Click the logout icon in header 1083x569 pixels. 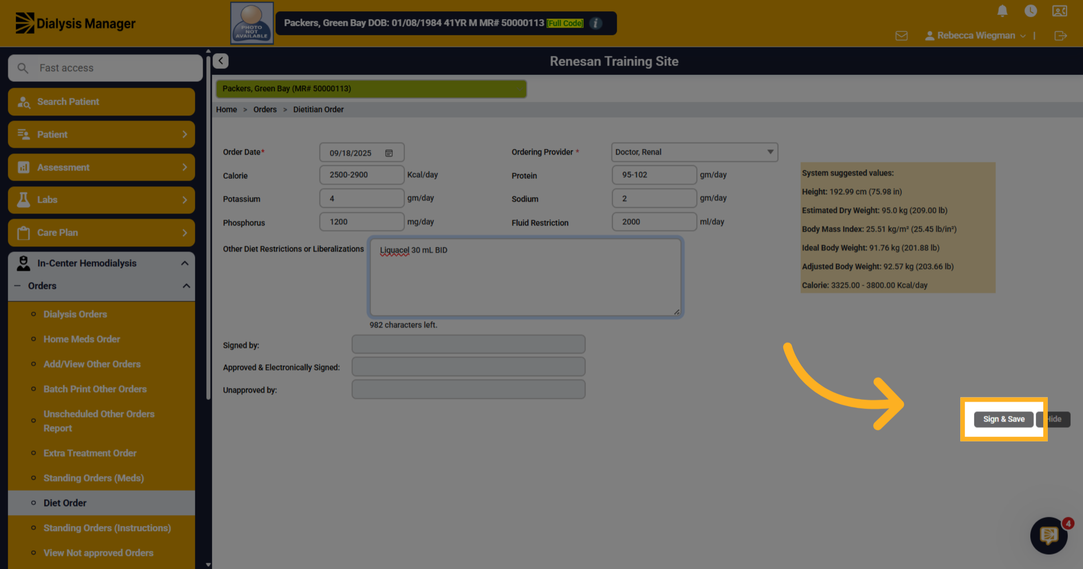pyautogui.click(x=1060, y=36)
